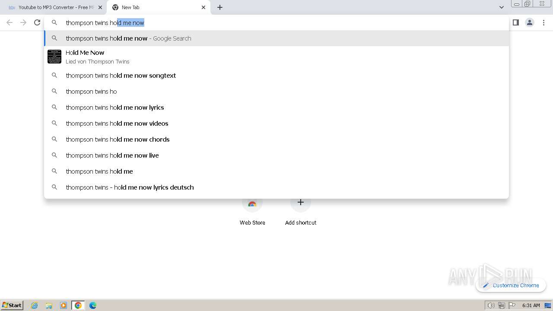Click Show desktop tray button
The width and height of the screenshot is (553, 311).
pyautogui.click(x=548, y=305)
